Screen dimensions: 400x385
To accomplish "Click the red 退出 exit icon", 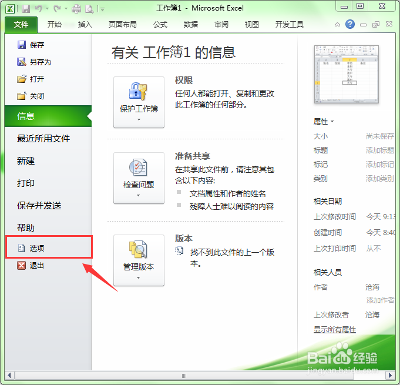I will 21,266.
